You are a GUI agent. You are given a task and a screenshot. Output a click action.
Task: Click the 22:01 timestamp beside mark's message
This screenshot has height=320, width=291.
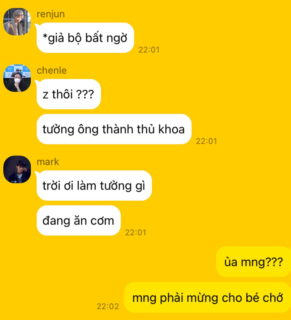coord(136,233)
